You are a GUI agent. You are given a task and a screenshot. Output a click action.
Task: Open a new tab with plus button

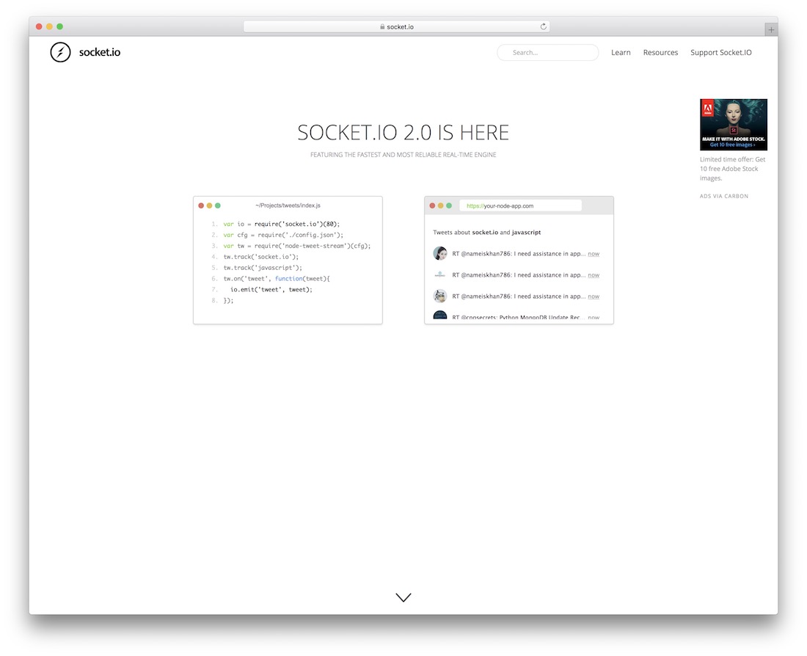(771, 30)
